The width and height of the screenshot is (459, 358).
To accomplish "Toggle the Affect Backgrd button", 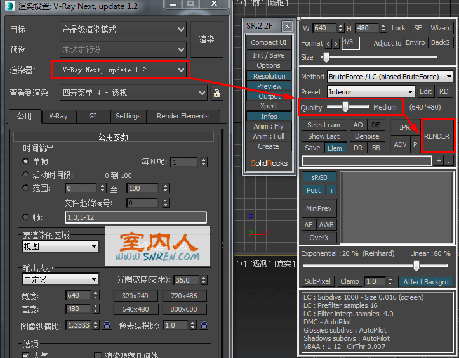I will point(425,282).
